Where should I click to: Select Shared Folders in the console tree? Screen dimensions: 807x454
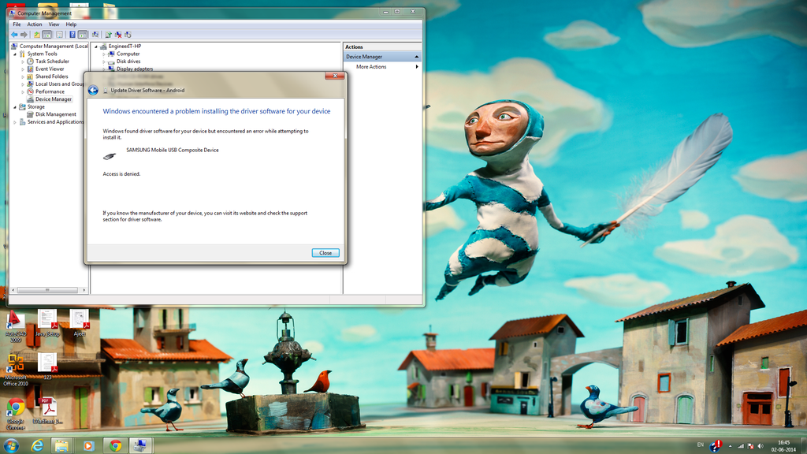(51, 76)
